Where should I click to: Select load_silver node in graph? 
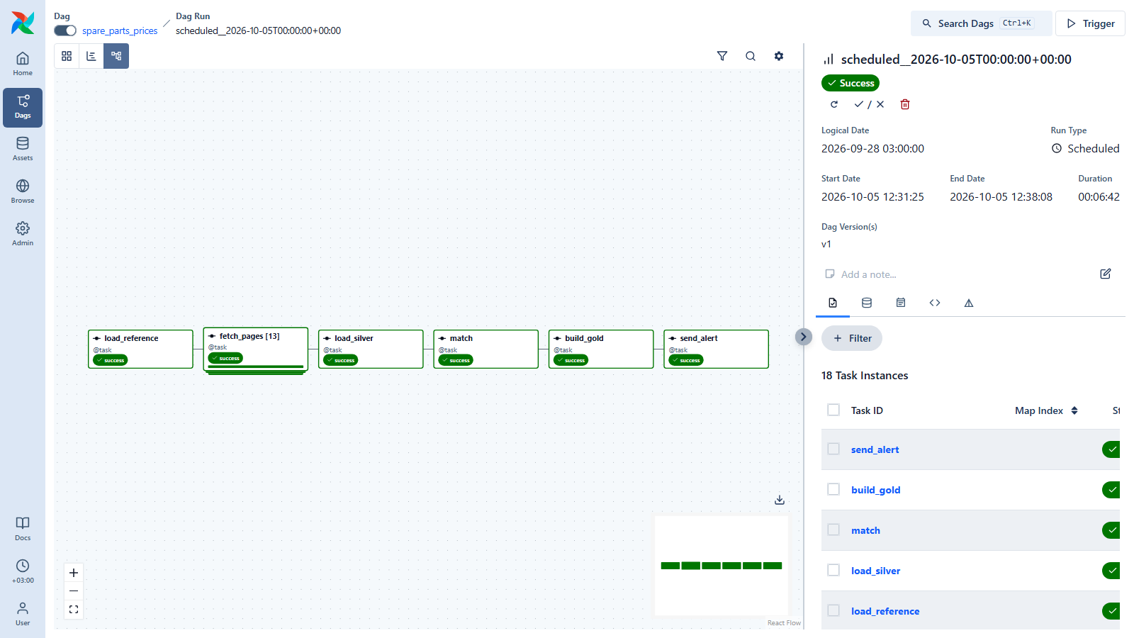[x=371, y=349]
